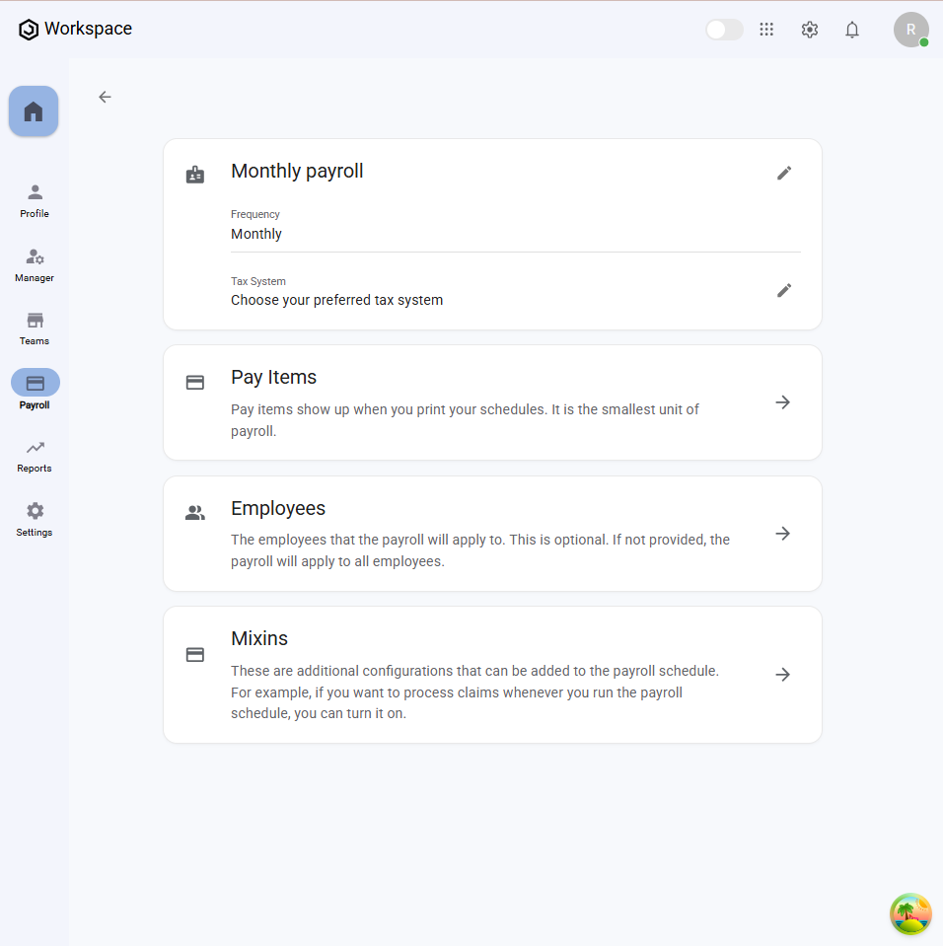
Task: Click the Home icon in sidebar
Action: click(34, 111)
